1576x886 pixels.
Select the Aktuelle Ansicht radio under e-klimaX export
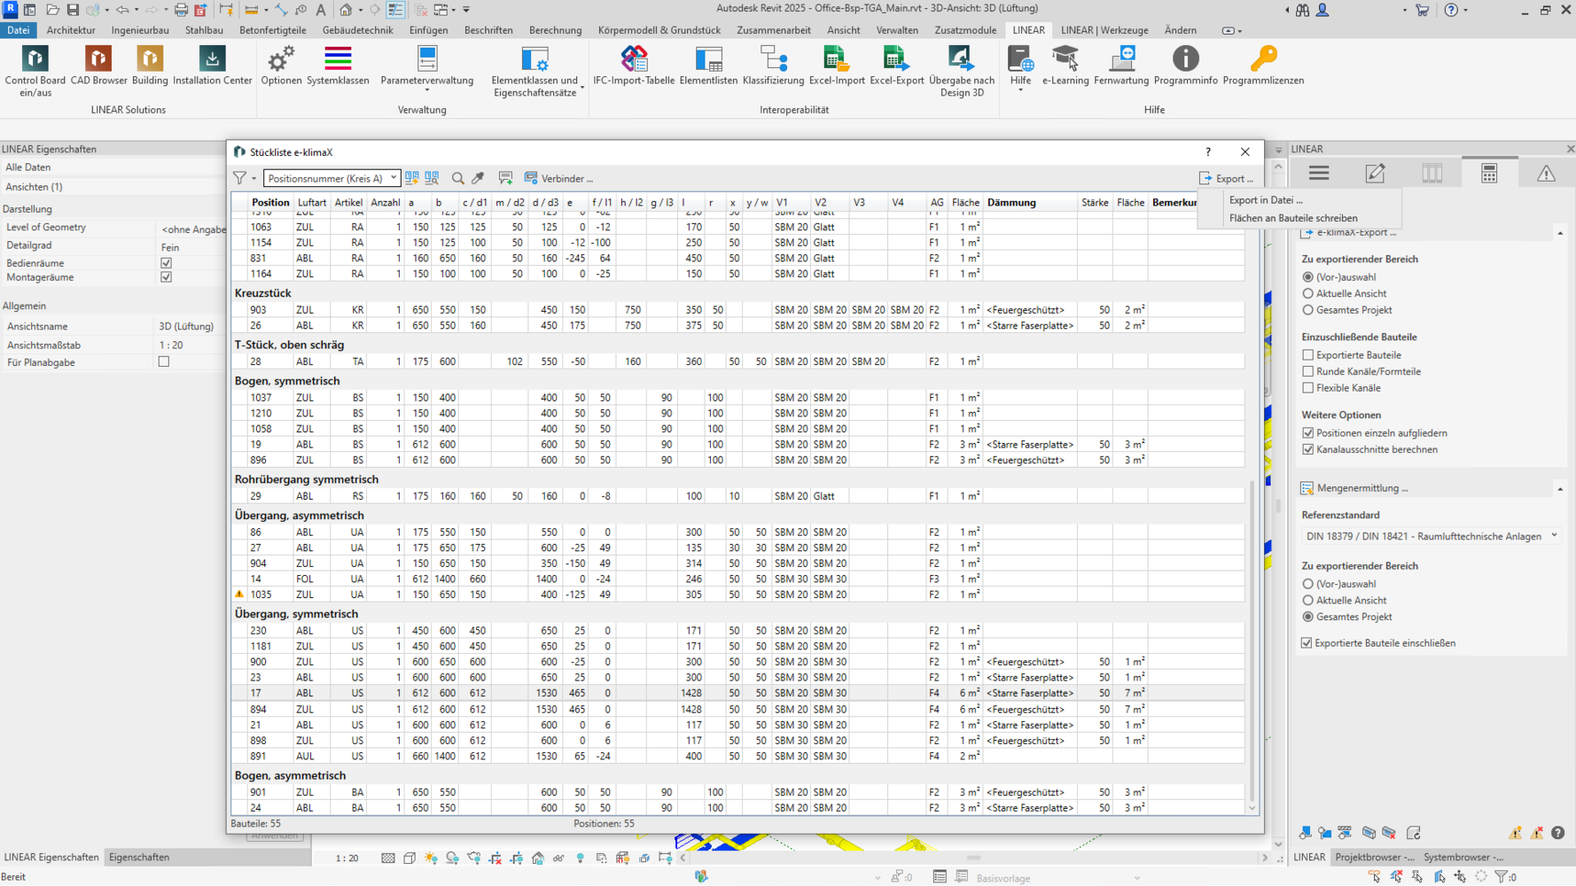[x=1308, y=293]
